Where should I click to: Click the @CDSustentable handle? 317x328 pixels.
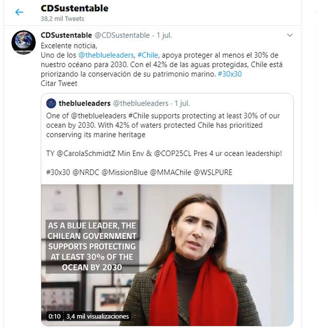[122, 35]
